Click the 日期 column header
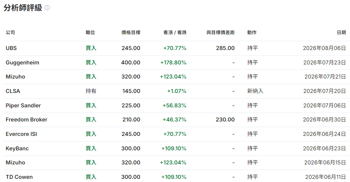350x182 pixels. (x=341, y=33)
